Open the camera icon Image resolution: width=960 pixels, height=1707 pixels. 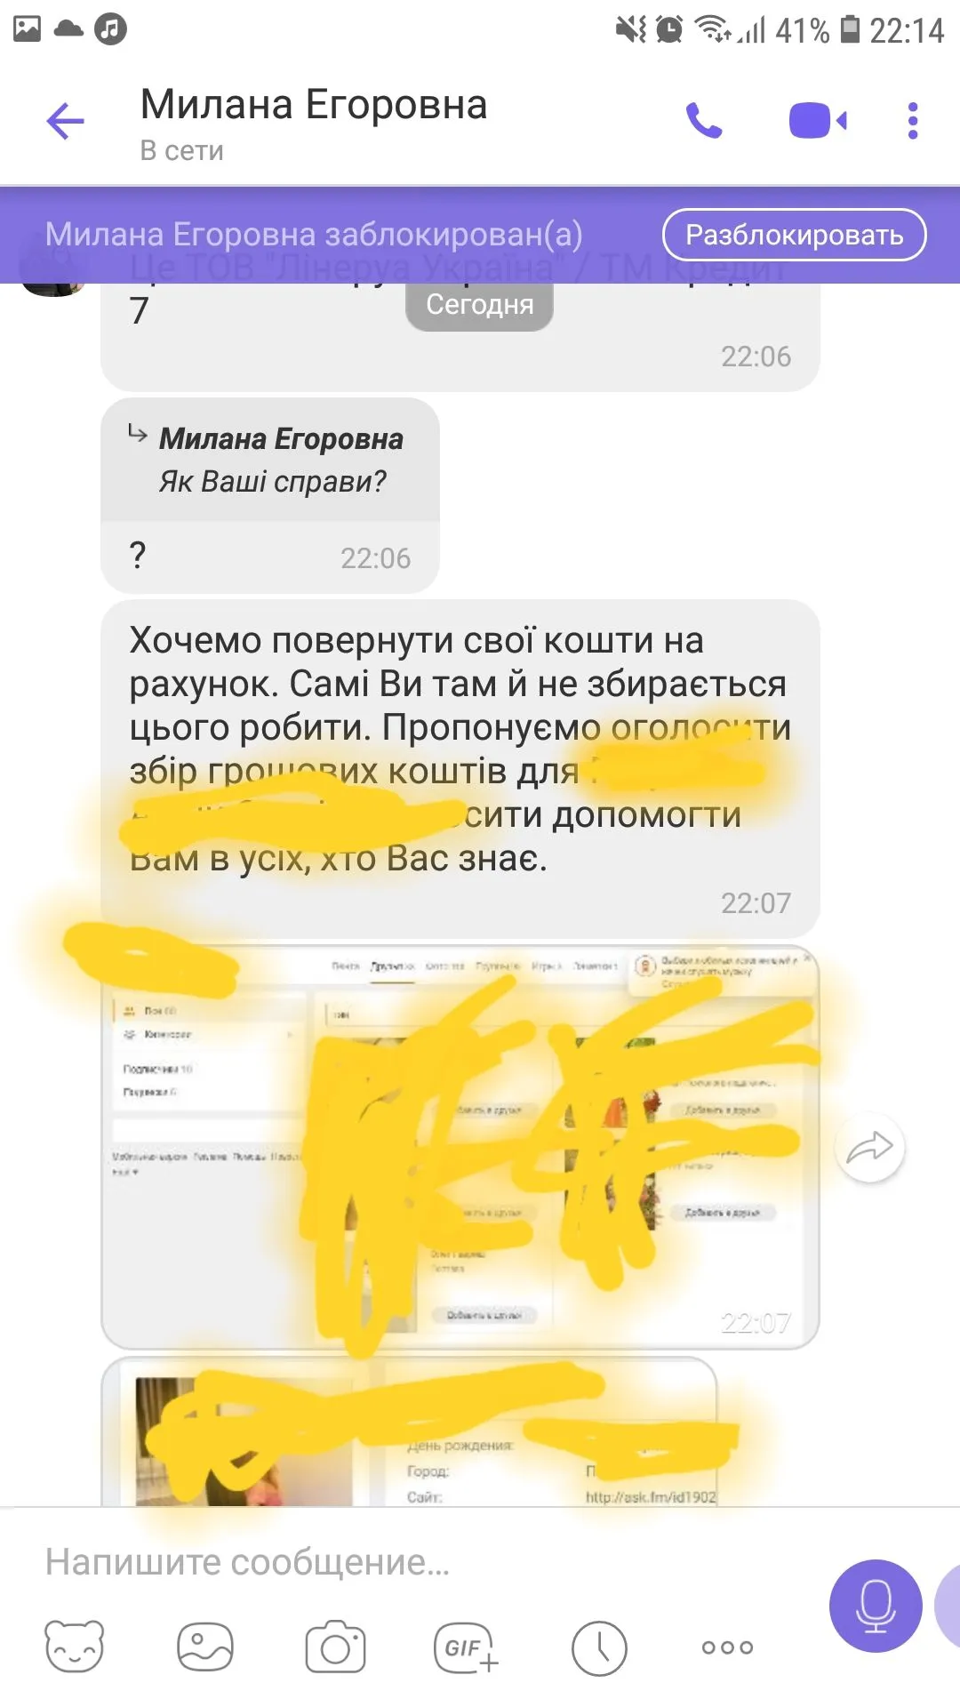click(335, 1647)
